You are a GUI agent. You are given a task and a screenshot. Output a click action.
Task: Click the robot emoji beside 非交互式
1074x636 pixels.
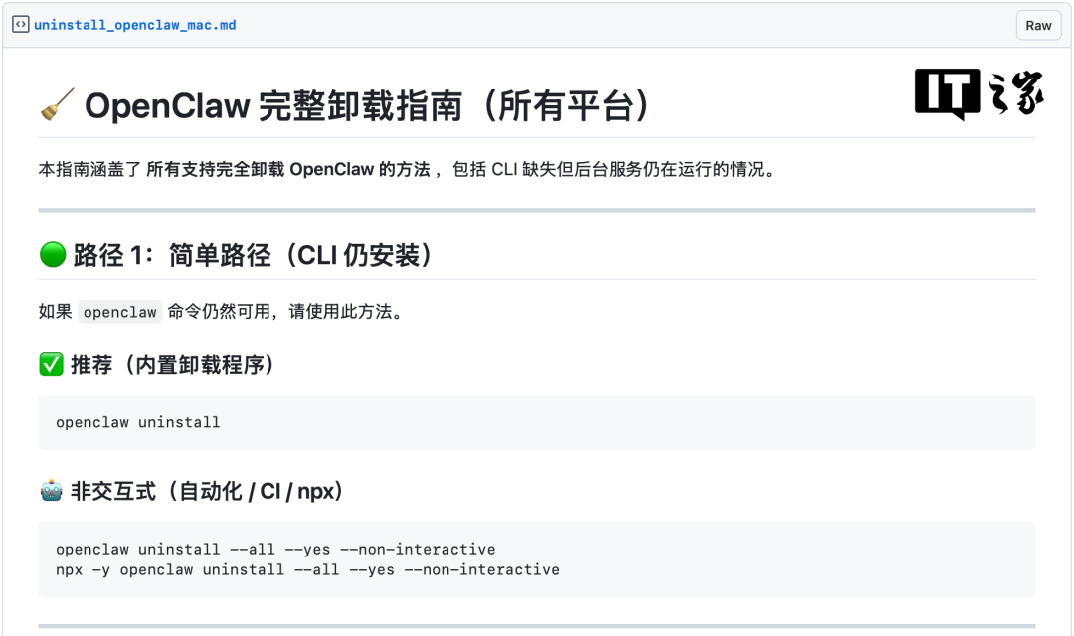click(51, 491)
